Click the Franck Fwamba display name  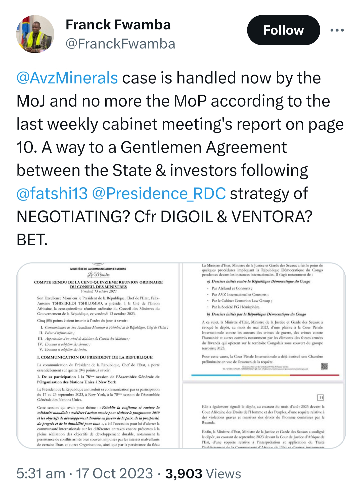[x=118, y=25]
